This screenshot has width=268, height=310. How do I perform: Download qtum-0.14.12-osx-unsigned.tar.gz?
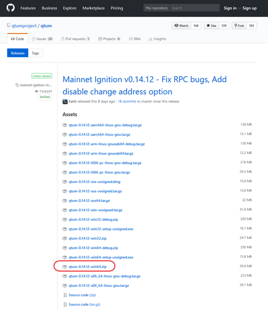95,191
